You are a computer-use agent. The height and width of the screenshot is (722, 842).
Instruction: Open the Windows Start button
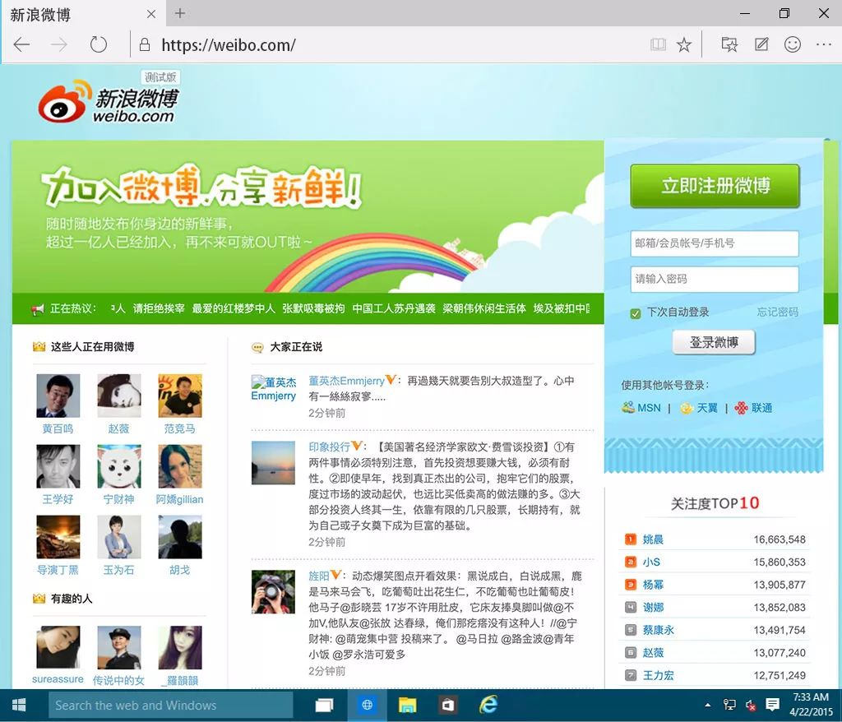(x=19, y=706)
